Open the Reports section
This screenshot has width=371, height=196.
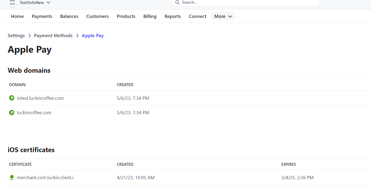[x=172, y=16]
